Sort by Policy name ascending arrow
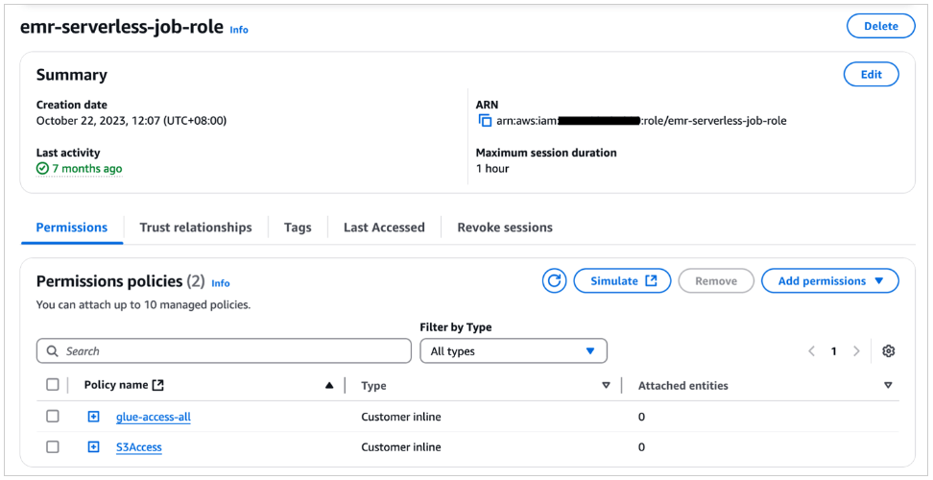The image size is (933, 480). (329, 386)
